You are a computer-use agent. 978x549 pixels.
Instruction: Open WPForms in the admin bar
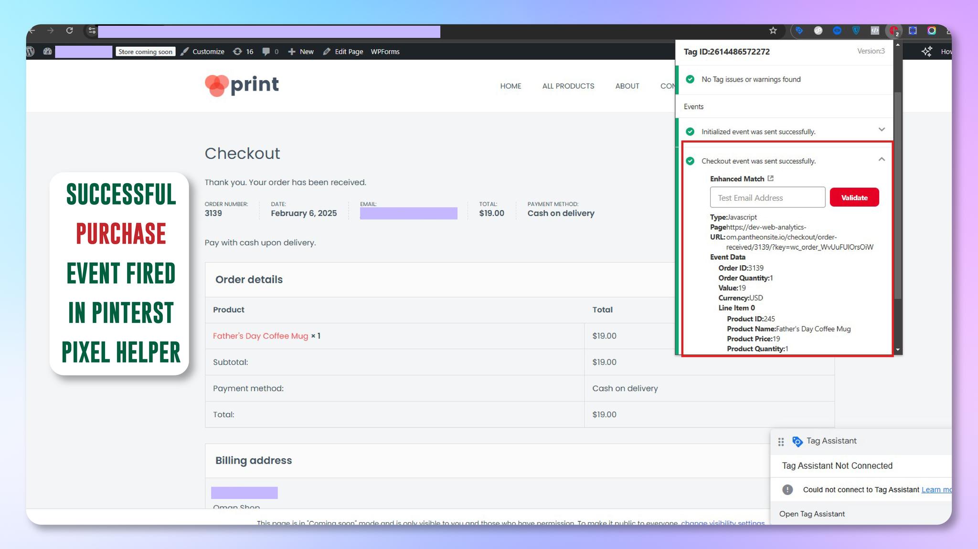click(385, 52)
